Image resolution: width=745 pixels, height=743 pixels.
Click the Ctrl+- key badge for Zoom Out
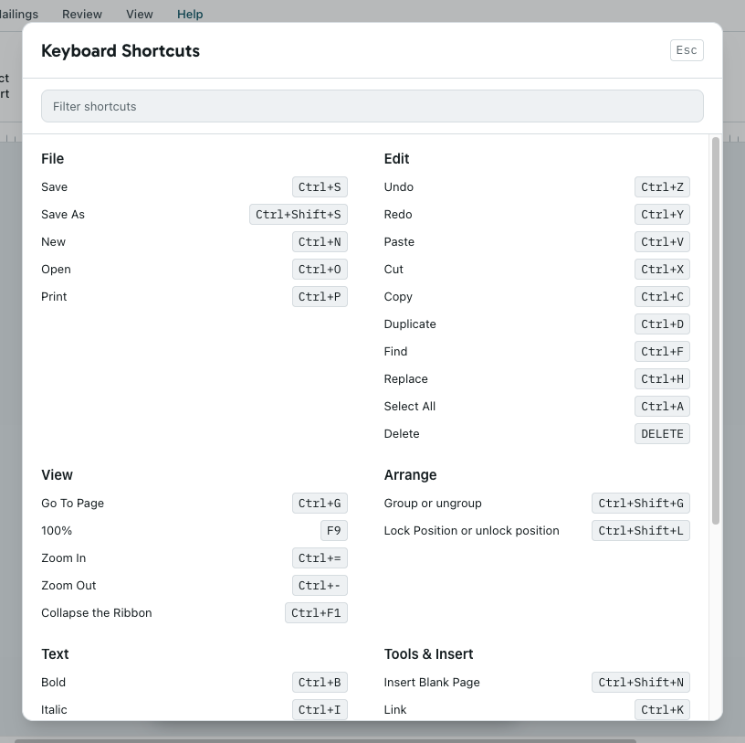point(320,586)
